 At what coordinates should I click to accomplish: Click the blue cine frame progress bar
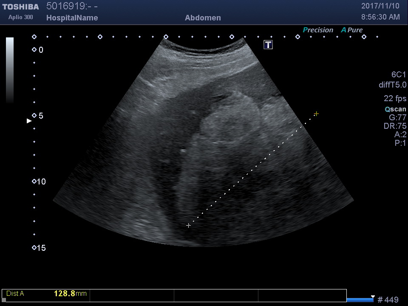click(360, 300)
